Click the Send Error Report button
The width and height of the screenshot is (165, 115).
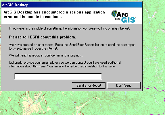[89, 85]
